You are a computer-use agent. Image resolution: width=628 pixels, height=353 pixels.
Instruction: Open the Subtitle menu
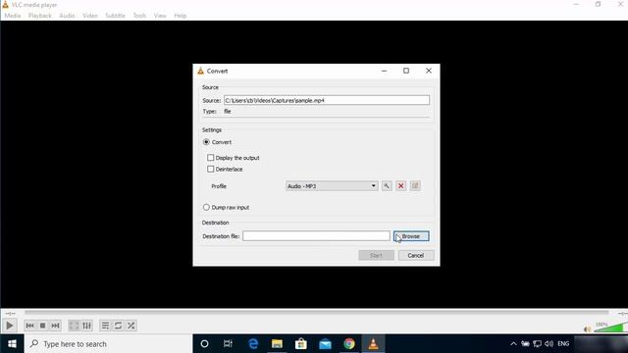[116, 16]
